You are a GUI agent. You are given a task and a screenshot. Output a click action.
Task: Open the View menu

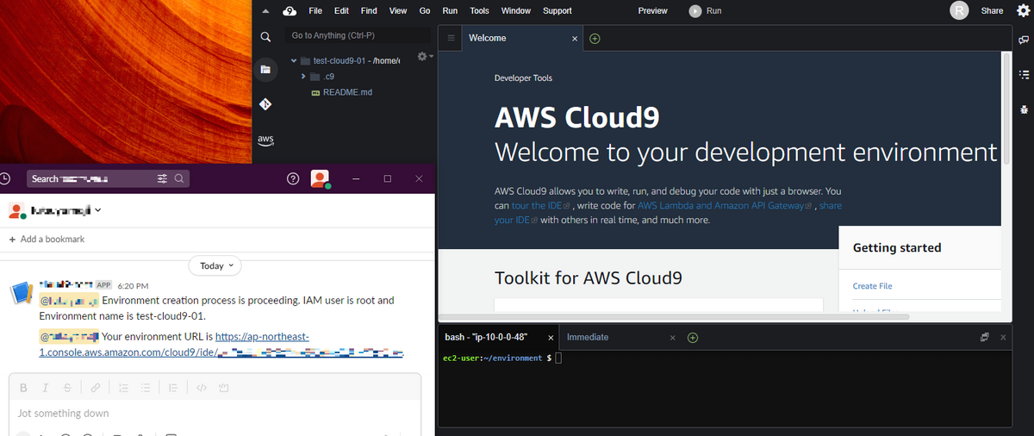point(398,11)
